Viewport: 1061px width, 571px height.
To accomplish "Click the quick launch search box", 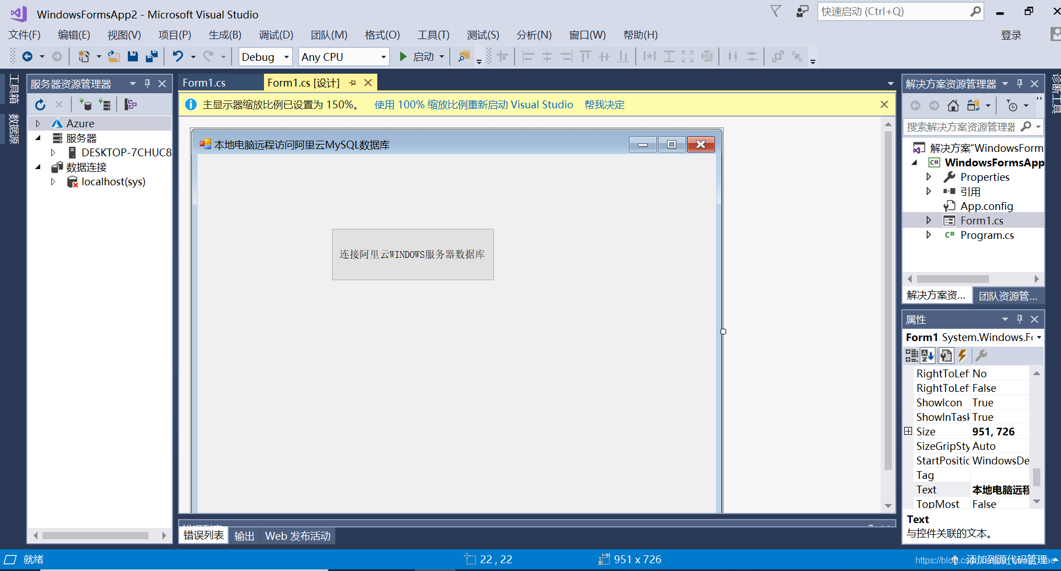I will pyautogui.click(x=900, y=11).
